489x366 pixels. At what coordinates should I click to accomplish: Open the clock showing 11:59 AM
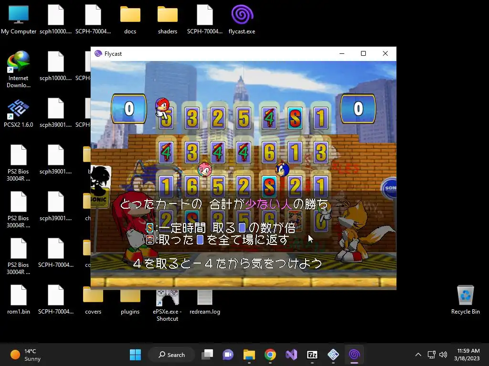(x=467, y=355)
